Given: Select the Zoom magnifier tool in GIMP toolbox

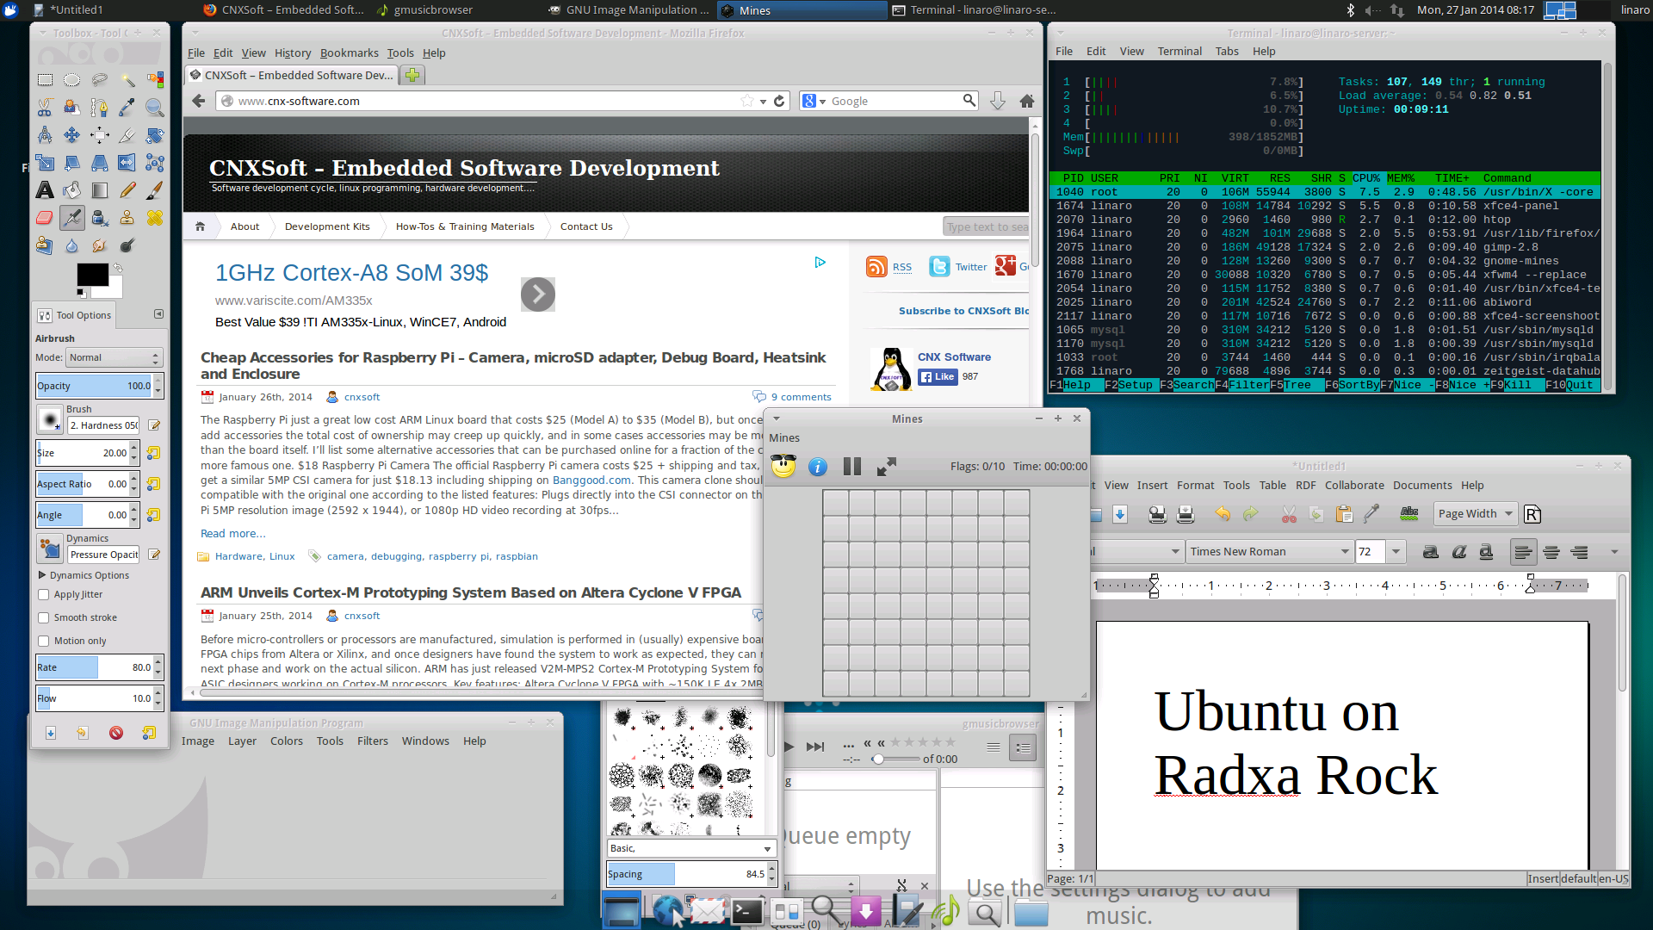Looking at the screenshot, I should tap(155, 108).
